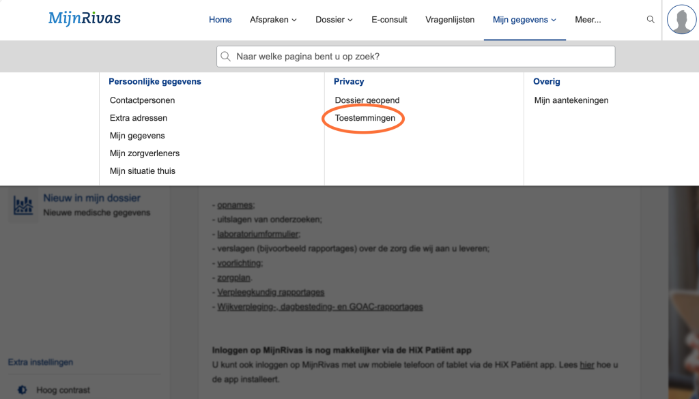Viewport: 699px width, 399px height.
Task: Open Dossier geopend under Privacy
Action: [x=367, y=100]
